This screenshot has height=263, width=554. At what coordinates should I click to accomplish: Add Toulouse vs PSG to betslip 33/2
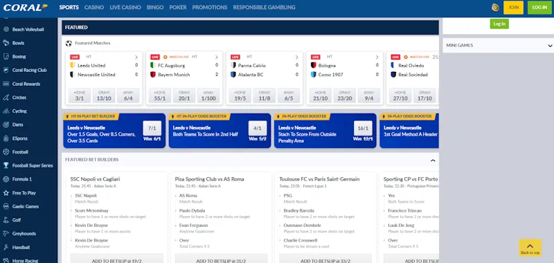pos(325,258)
